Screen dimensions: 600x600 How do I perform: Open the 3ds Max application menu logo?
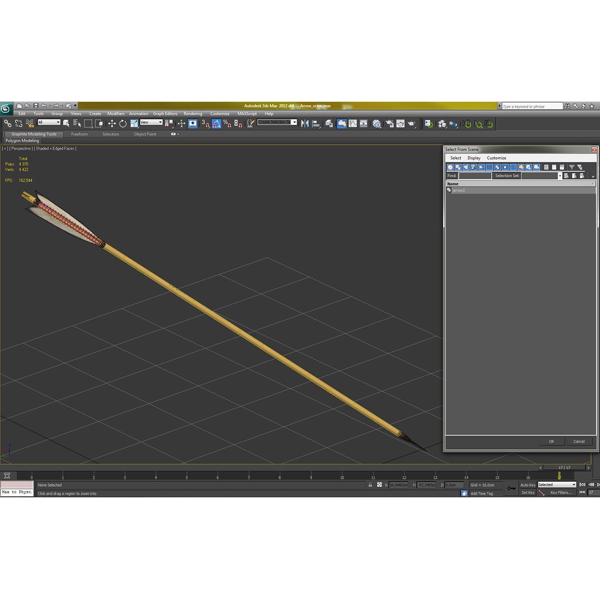click(x=6, y=109)
